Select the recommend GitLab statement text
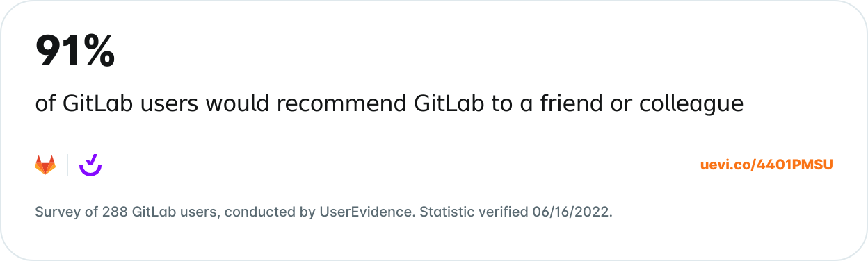This screenshot has height=261, width=868. 389,104
